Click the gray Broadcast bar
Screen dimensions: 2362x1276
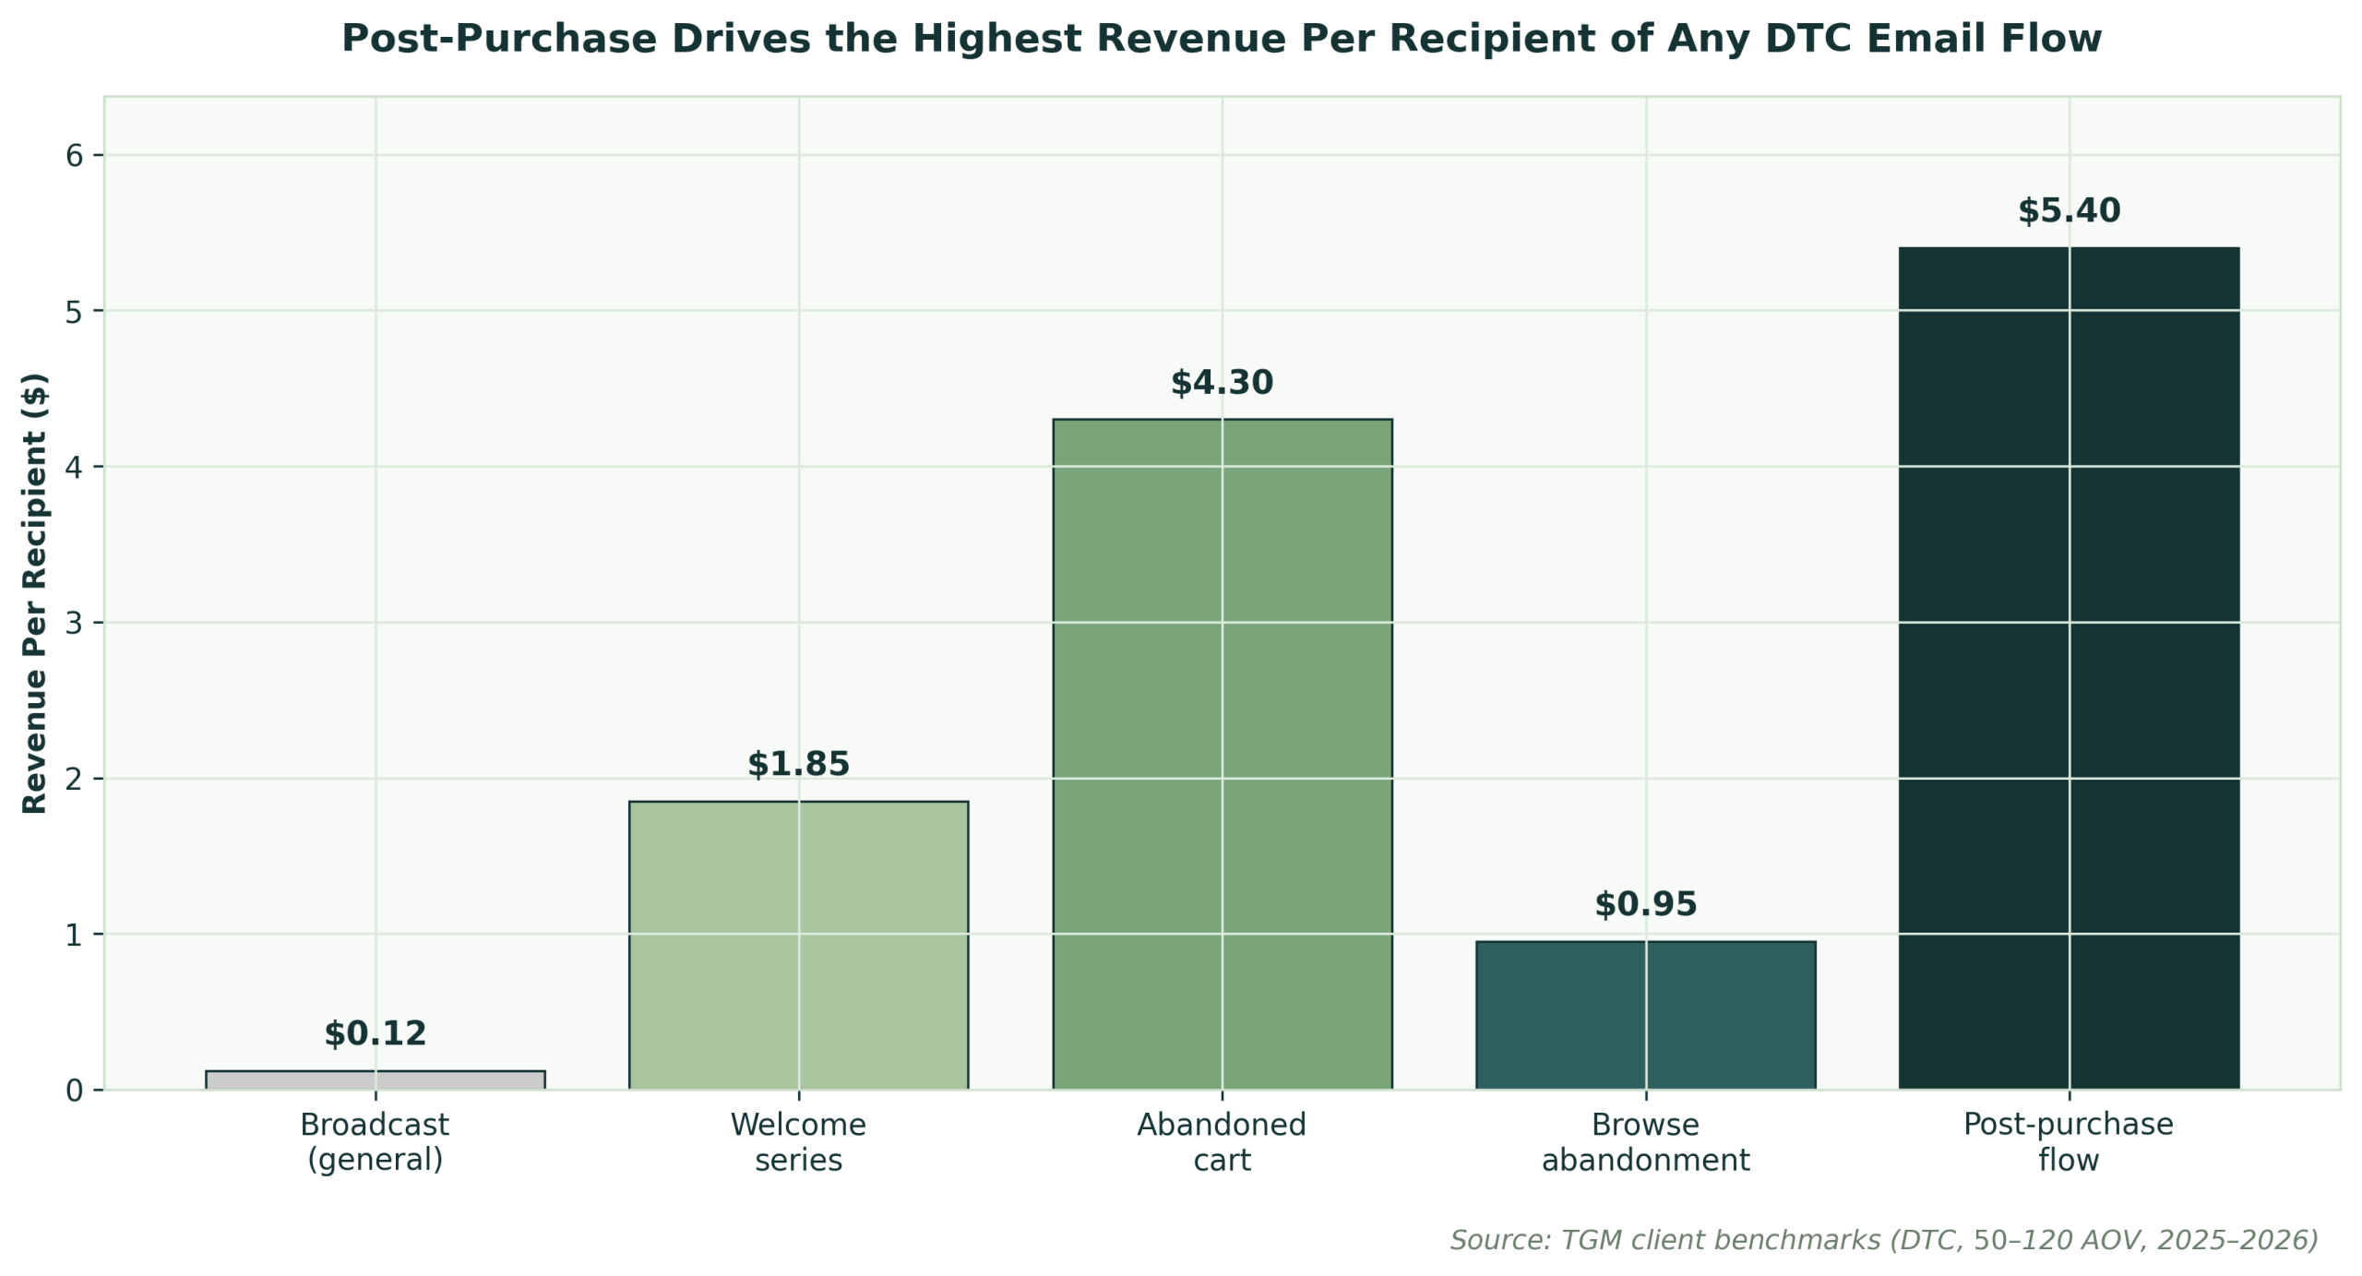click(x=376, y=1080)
